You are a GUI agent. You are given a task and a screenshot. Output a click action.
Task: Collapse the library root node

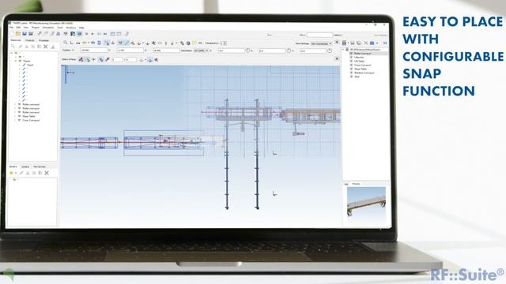point(343,49)
